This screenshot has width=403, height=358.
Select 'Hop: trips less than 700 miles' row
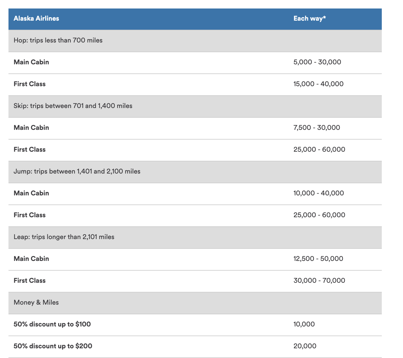(195, 41)
